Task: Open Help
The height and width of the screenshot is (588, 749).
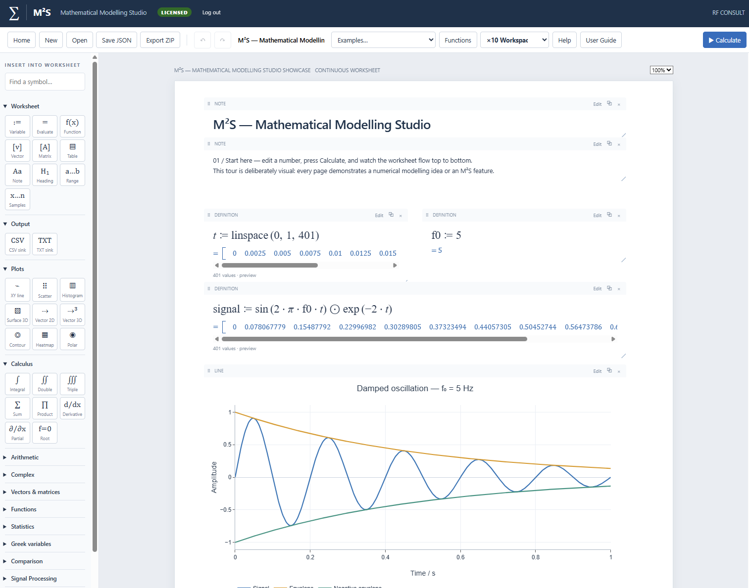Action: tap(564, 40)
